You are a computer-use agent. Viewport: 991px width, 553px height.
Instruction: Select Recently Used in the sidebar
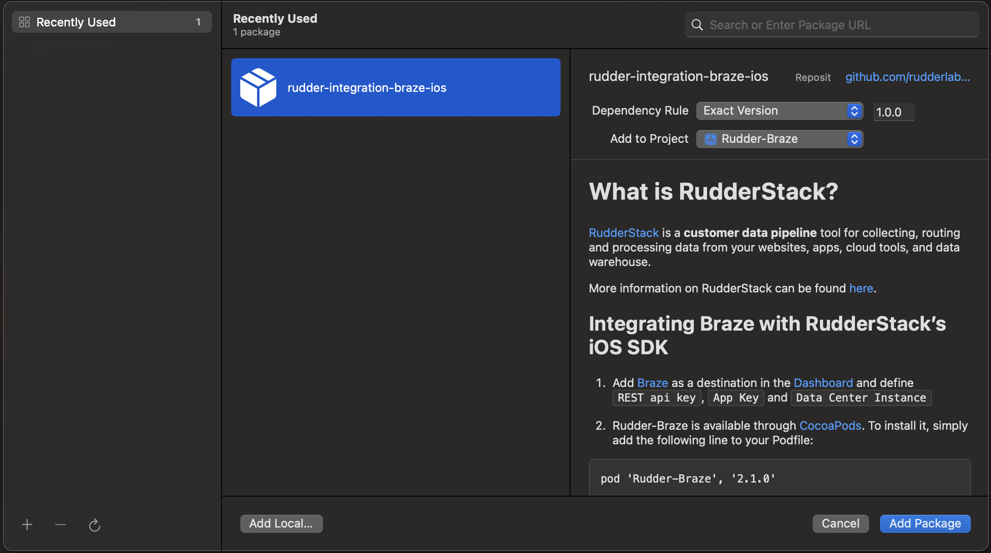(x=111, y=22)
